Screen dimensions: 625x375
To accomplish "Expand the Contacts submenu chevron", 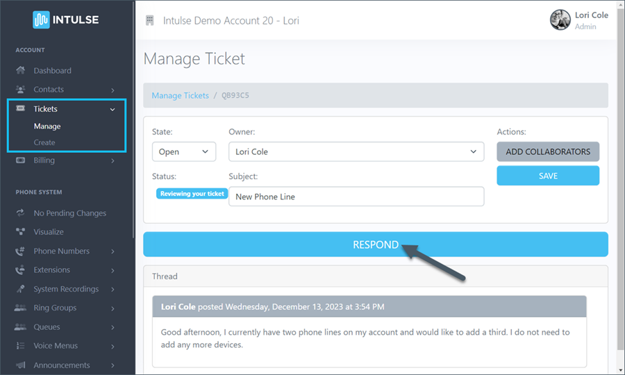I will click(112, 90).
